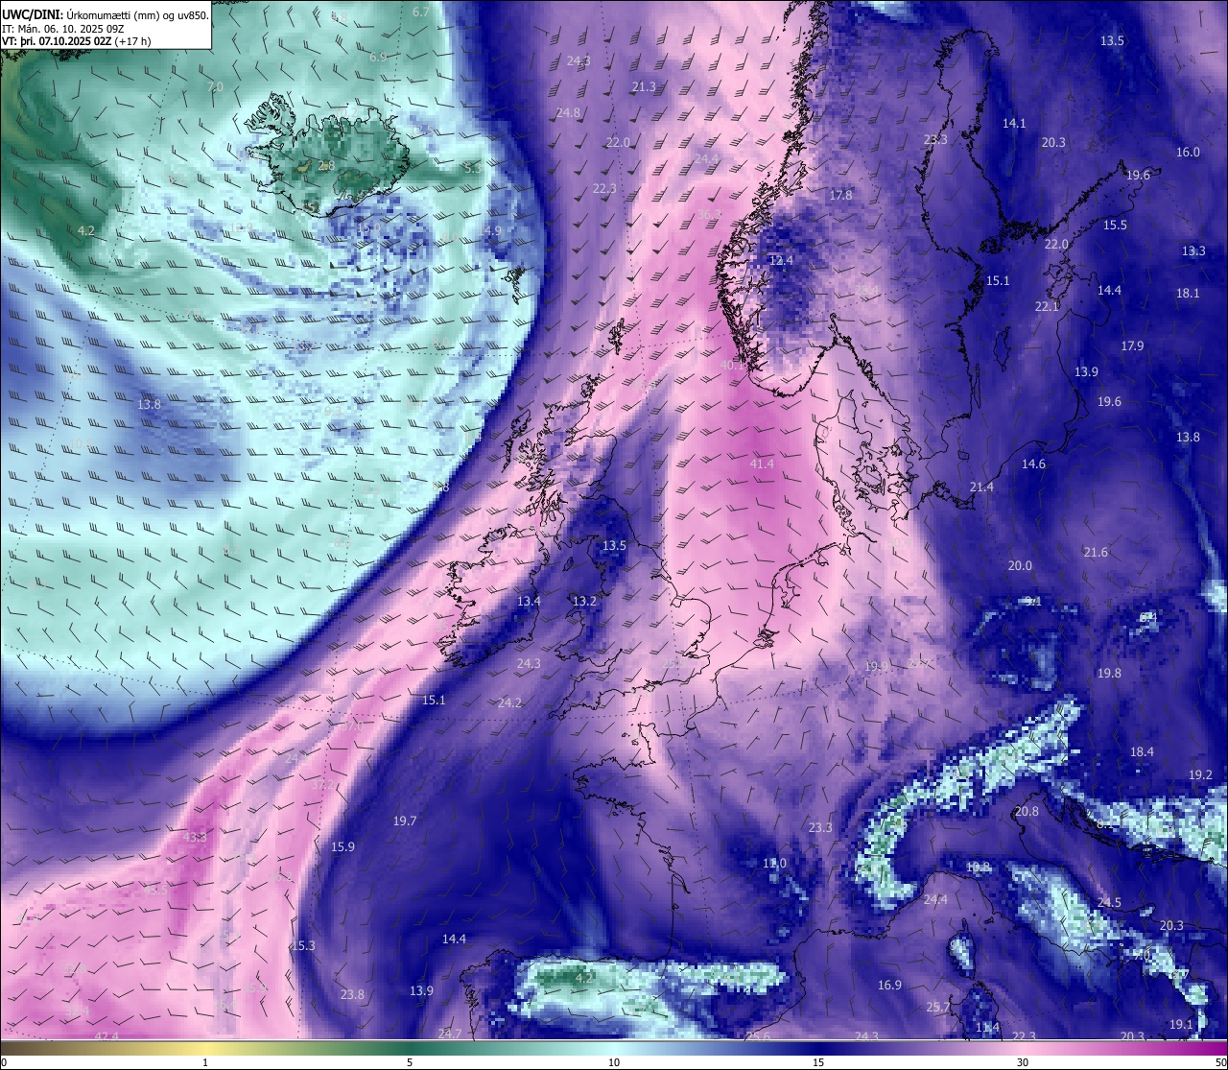Click the '15.5' value in the upper right
This screenshot has height=1070, width=1228.
(x=1115, y=226)
